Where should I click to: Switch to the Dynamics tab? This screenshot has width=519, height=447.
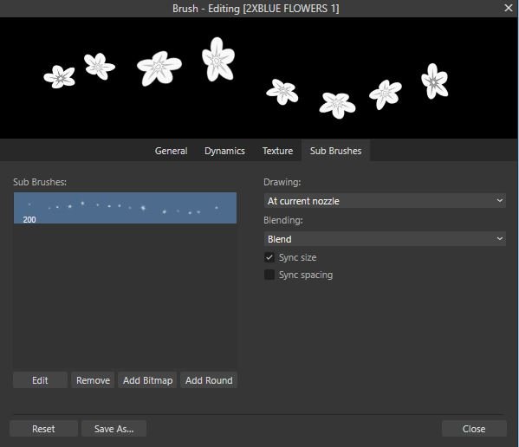pyautogui.click(x=224, y=151)
